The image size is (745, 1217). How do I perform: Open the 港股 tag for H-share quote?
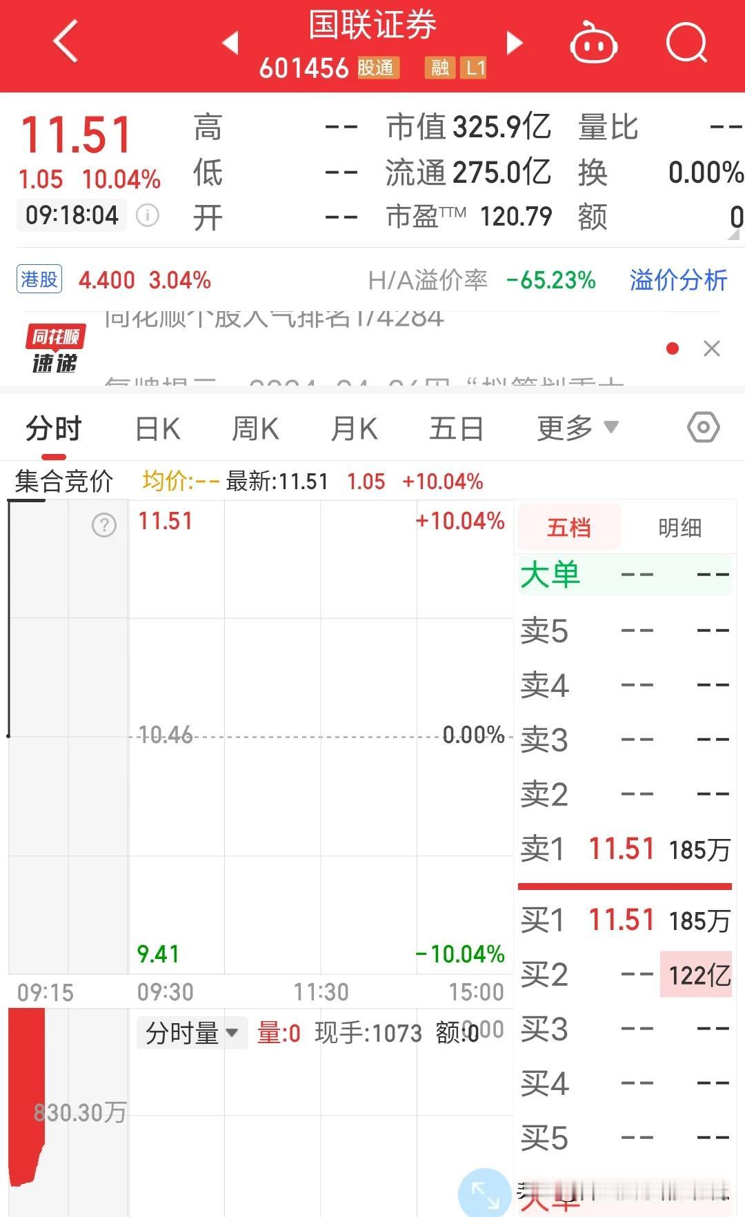coord(39,279)
